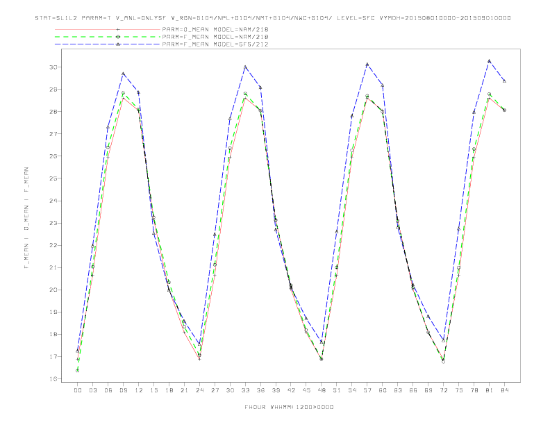Click forecast hour tick label 78
The image size is (550, 425).
click(x=474, y=390)
